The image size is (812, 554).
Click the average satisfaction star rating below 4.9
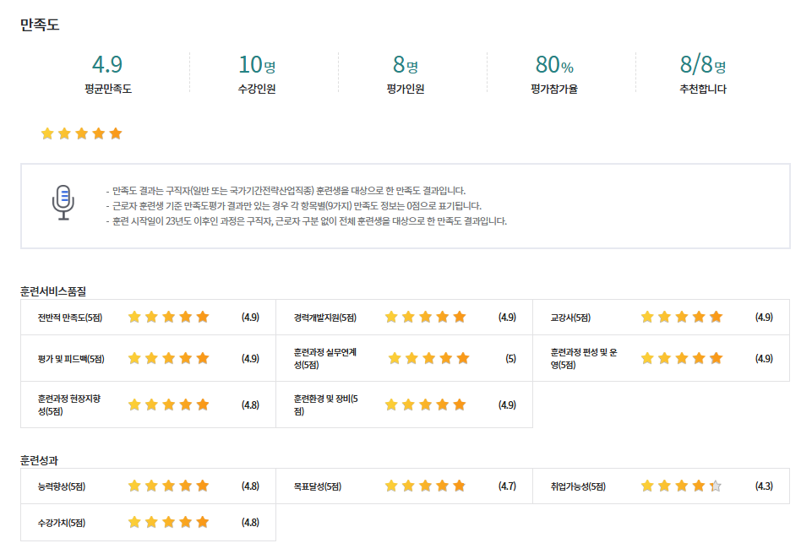(81, 133)
